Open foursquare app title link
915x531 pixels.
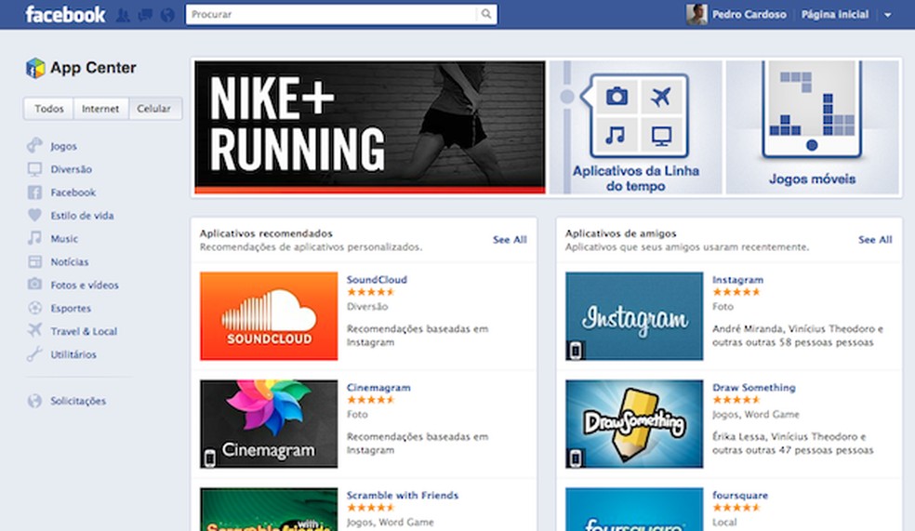point(740,496)
